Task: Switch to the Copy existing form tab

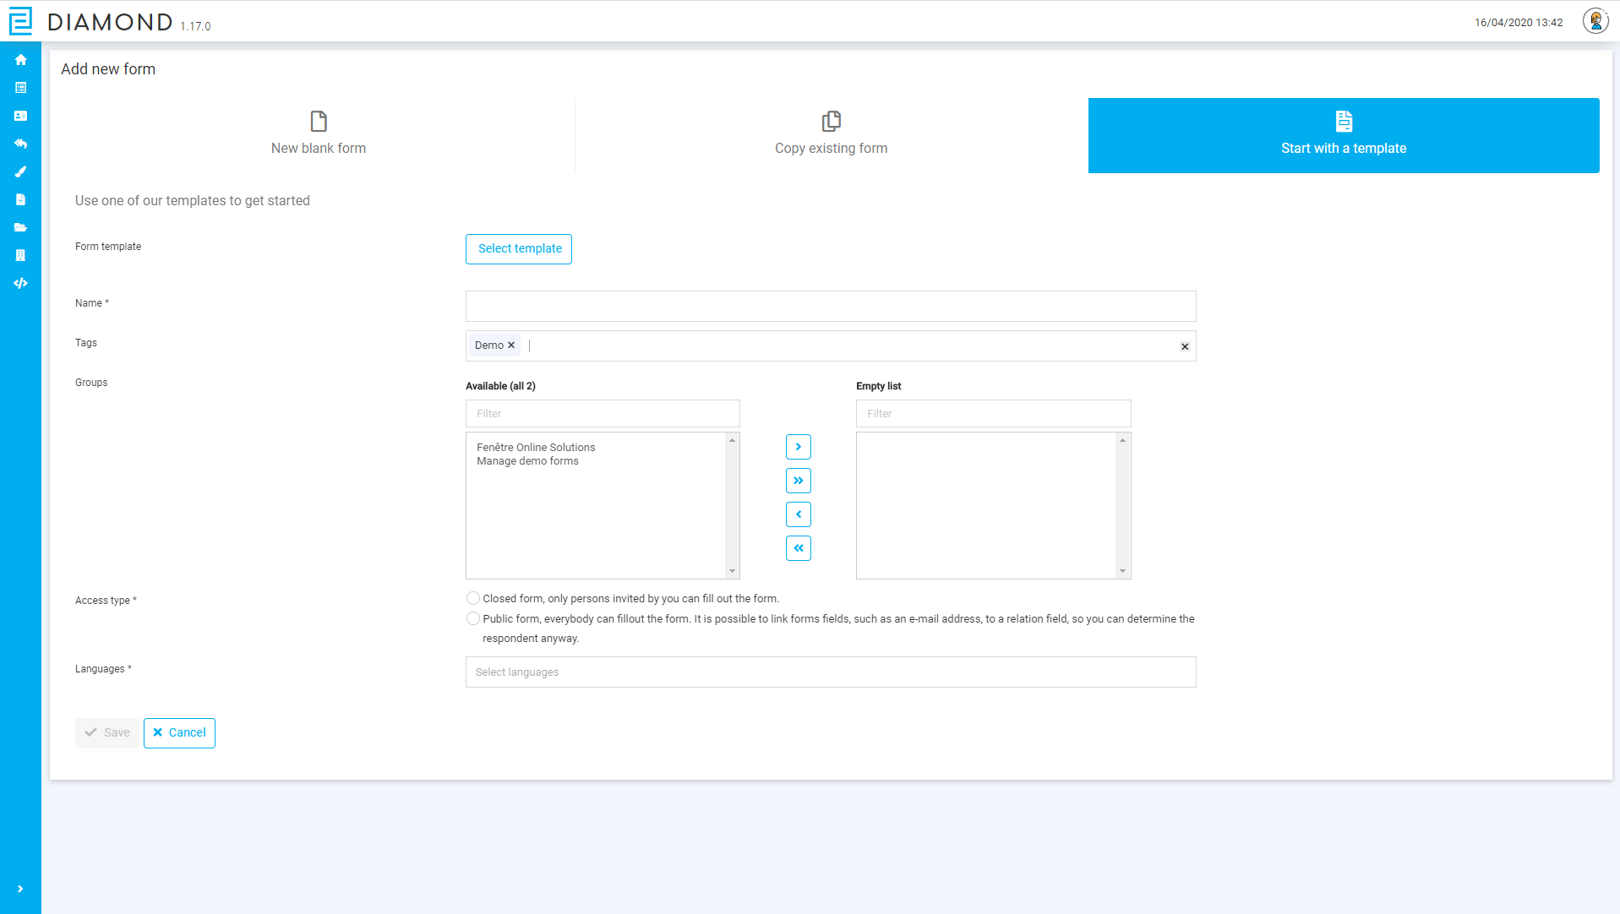Action: [x=831, y=135]
